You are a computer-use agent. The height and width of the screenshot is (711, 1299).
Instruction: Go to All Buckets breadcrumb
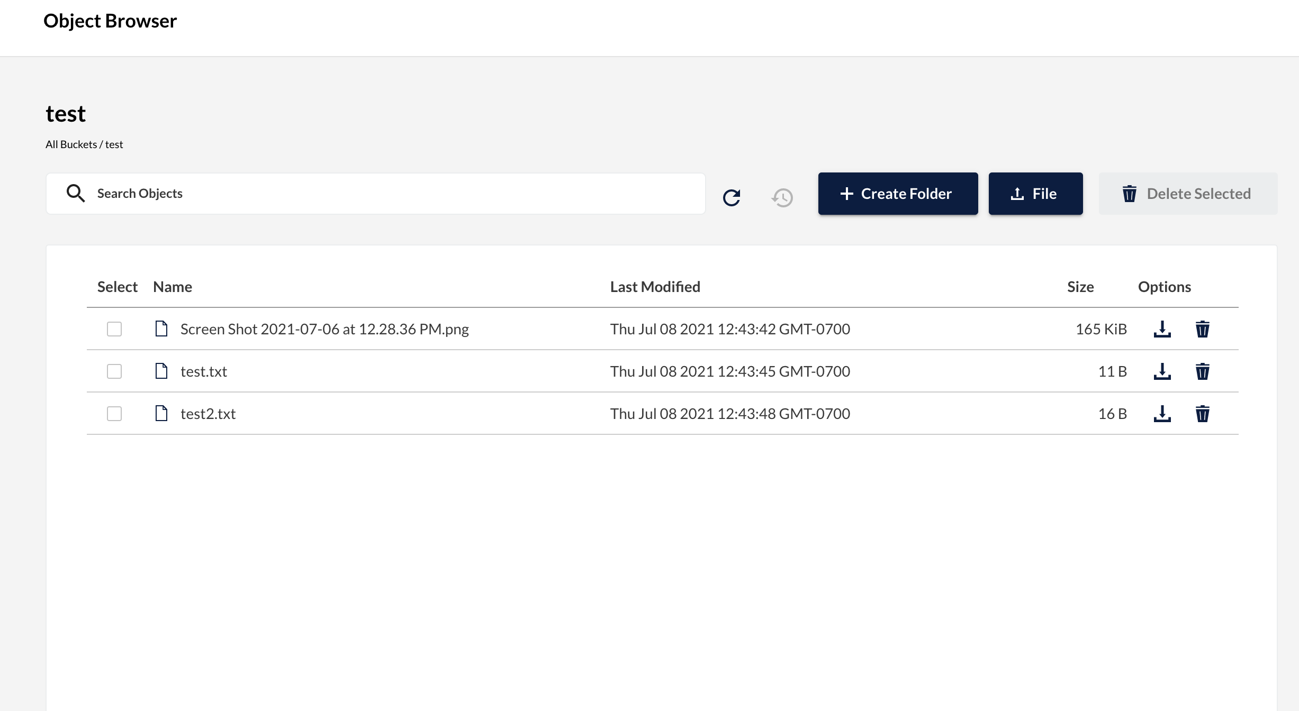point(71,144)
